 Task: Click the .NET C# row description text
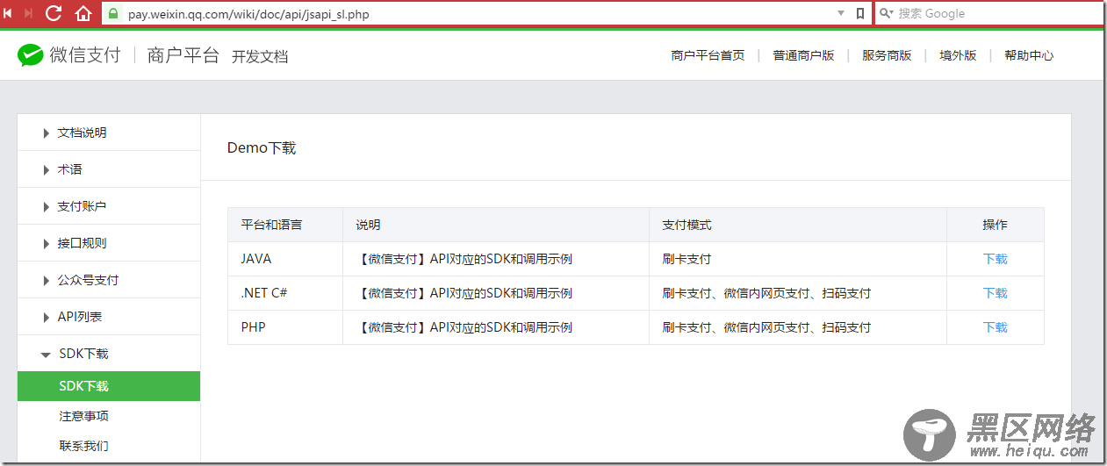click(464, 293)
